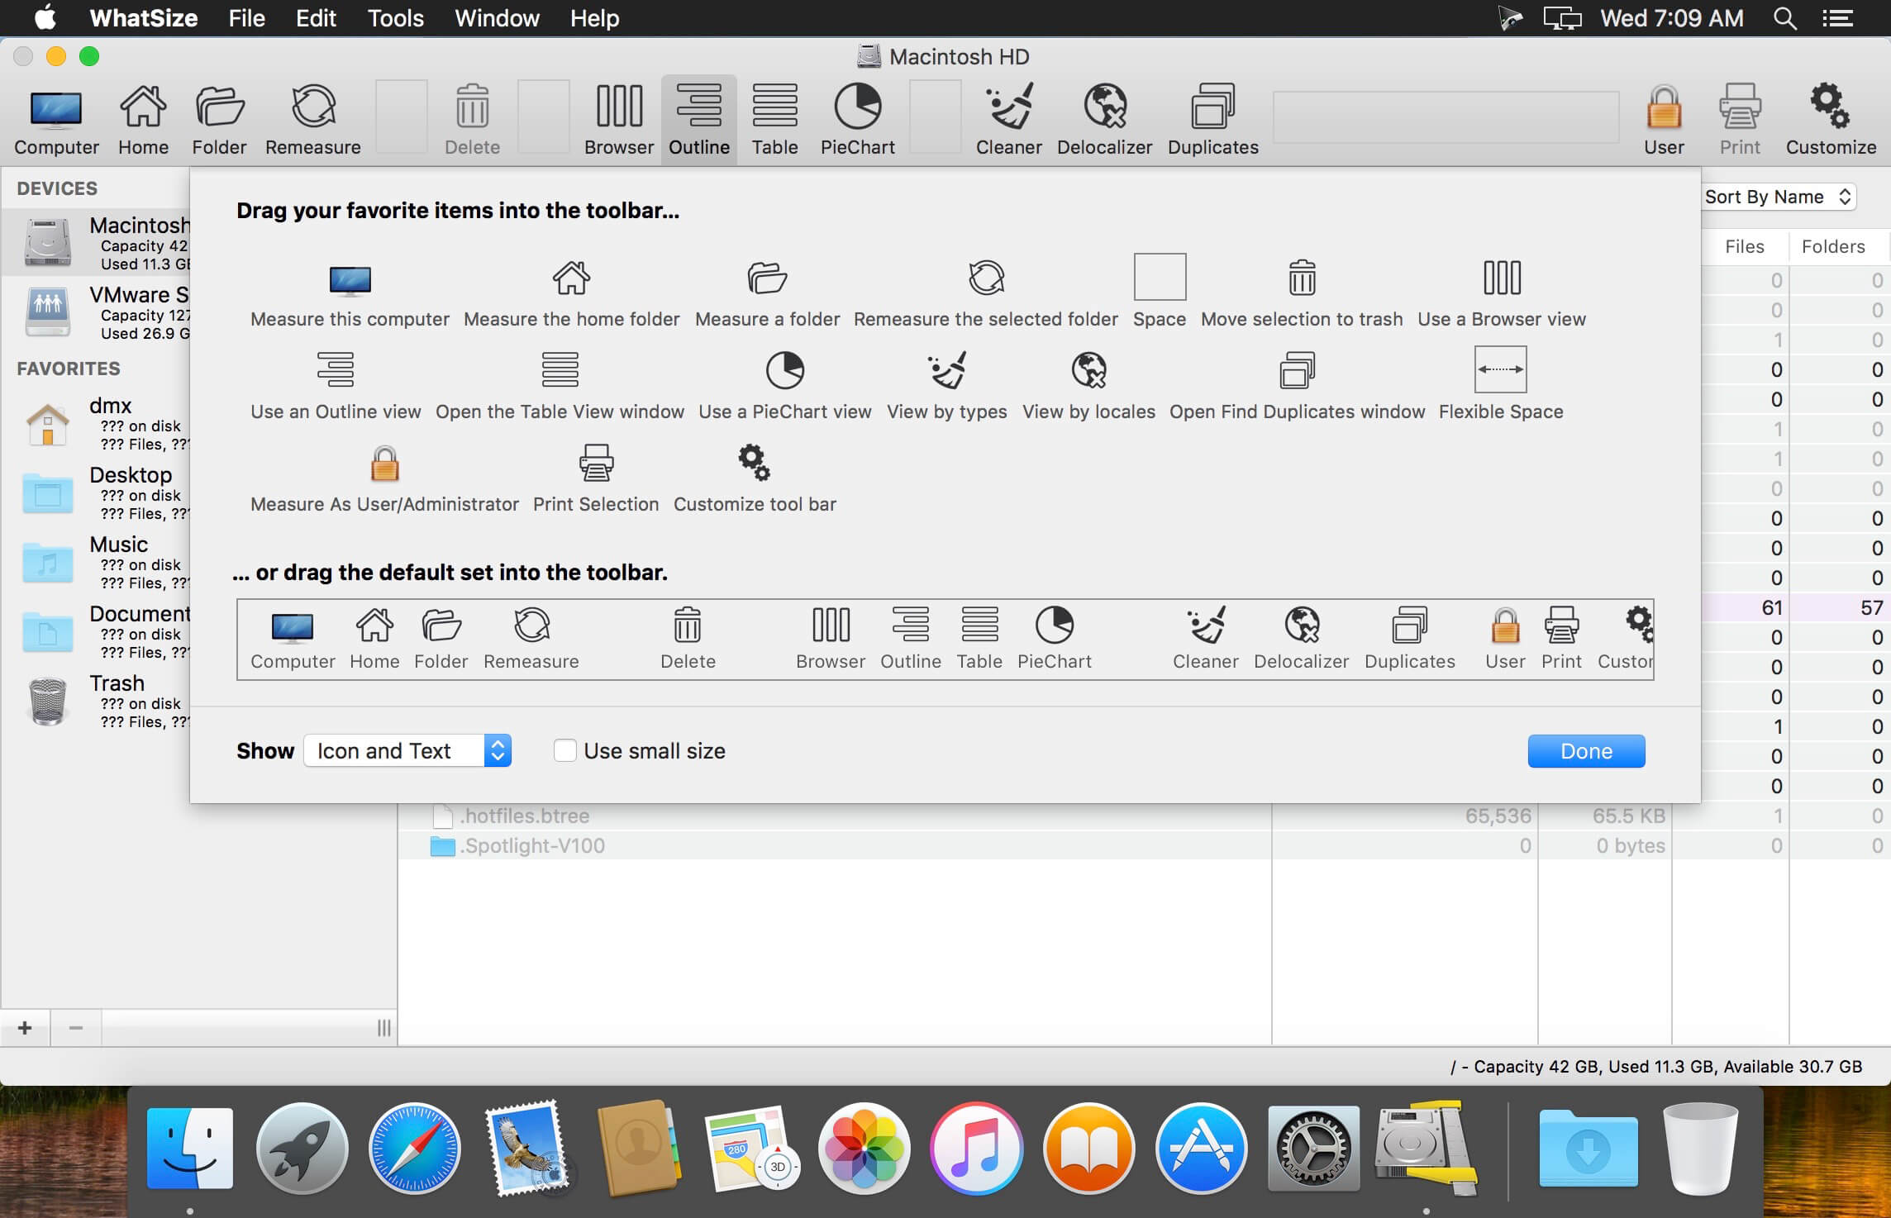Open the Show 'Icon and Text' dropdown

point(407,750)
